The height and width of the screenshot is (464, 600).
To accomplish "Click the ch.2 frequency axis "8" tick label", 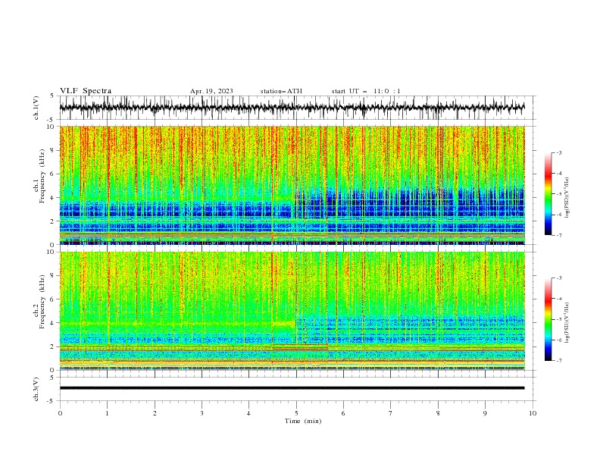I will [53, 275].
